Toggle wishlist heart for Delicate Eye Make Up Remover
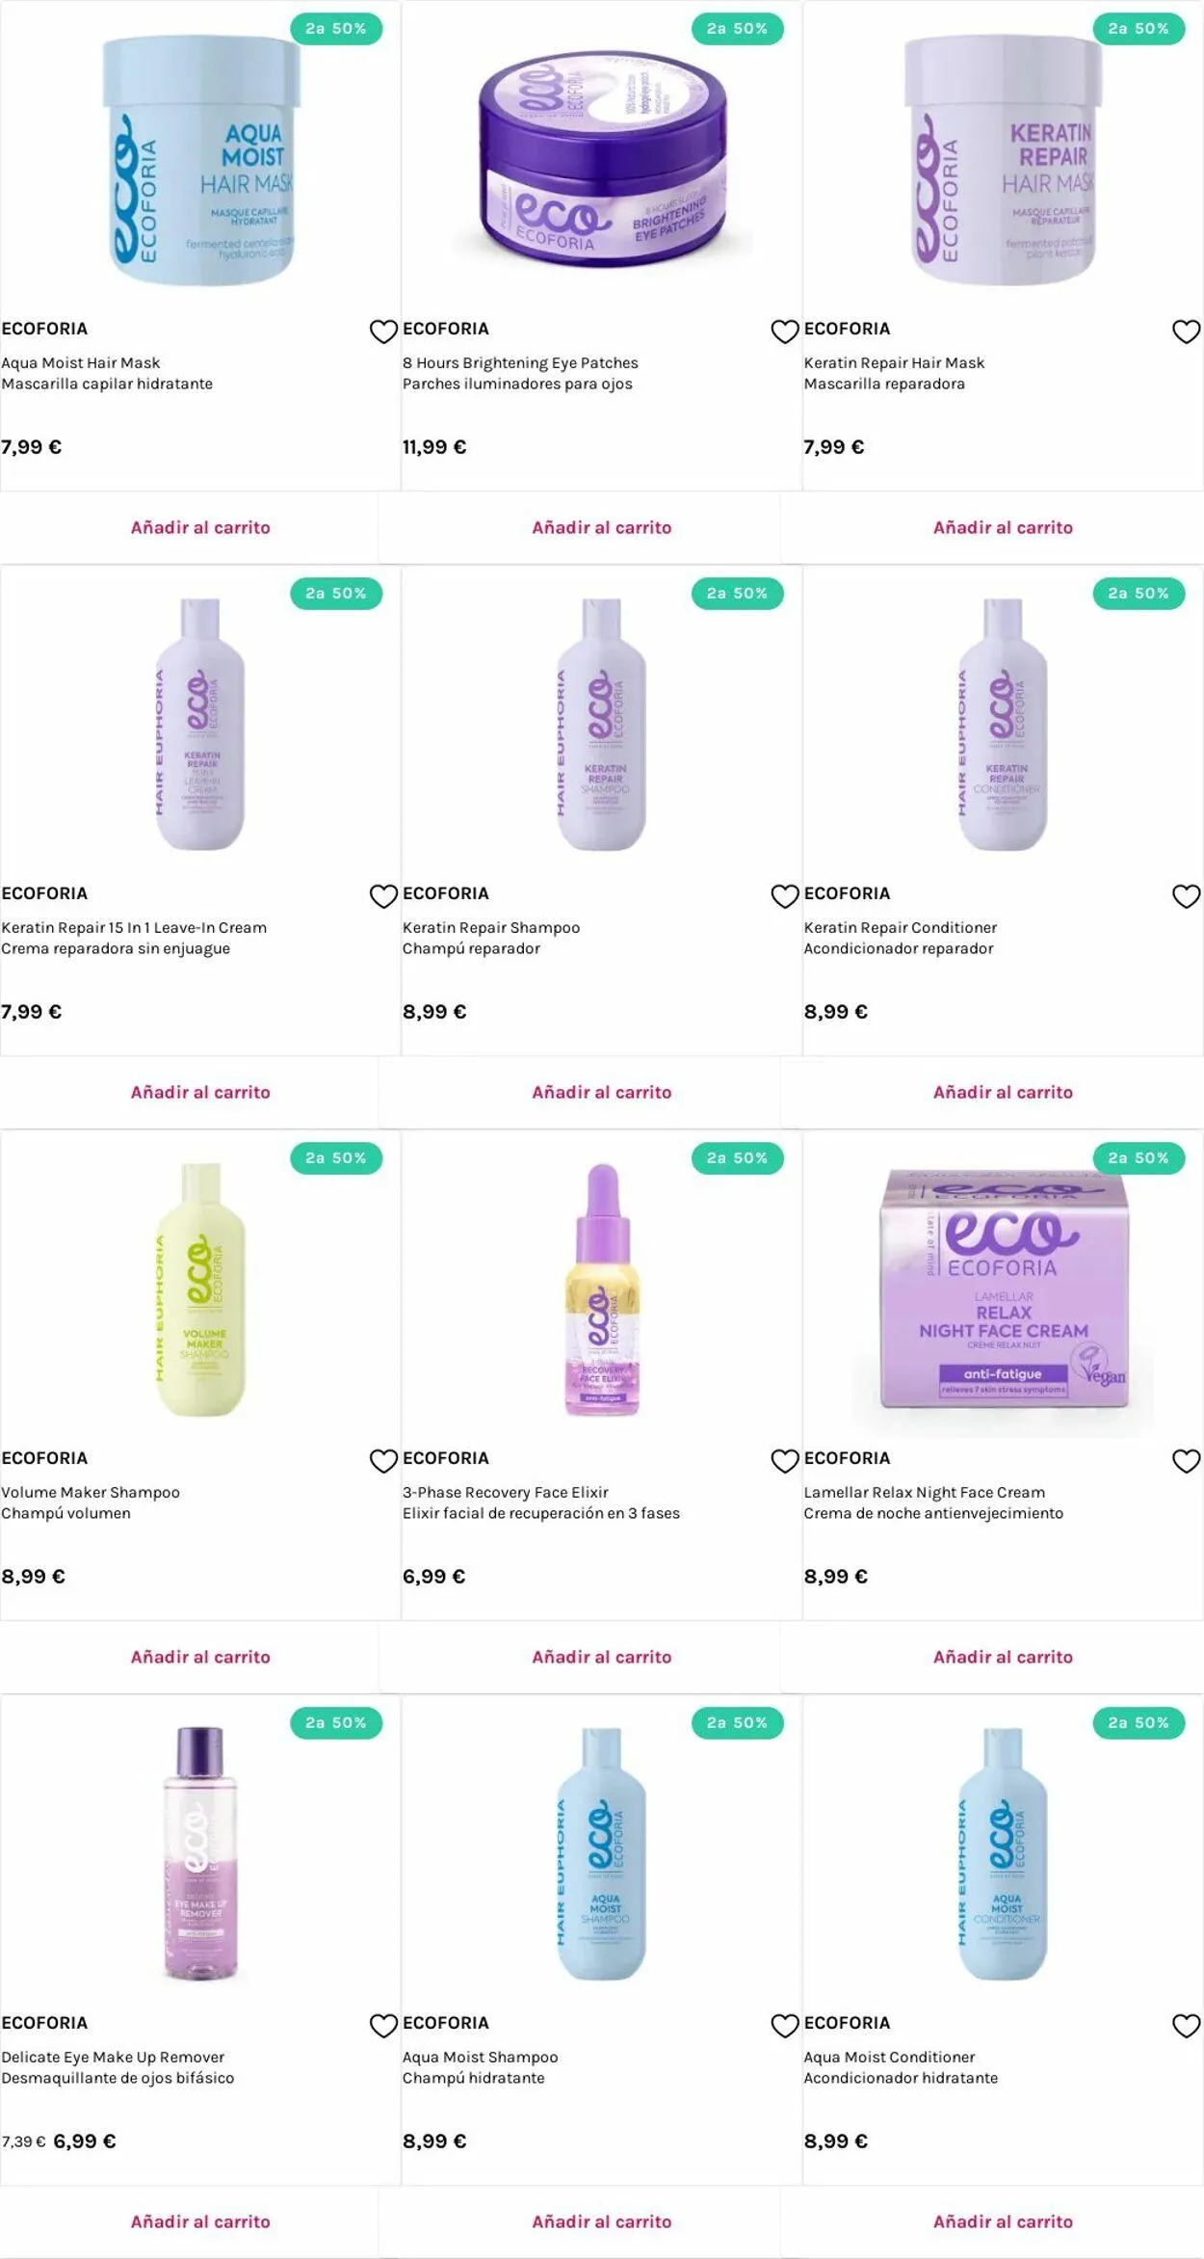This screenshot has width=1204, height=2259. (383, 2026)
